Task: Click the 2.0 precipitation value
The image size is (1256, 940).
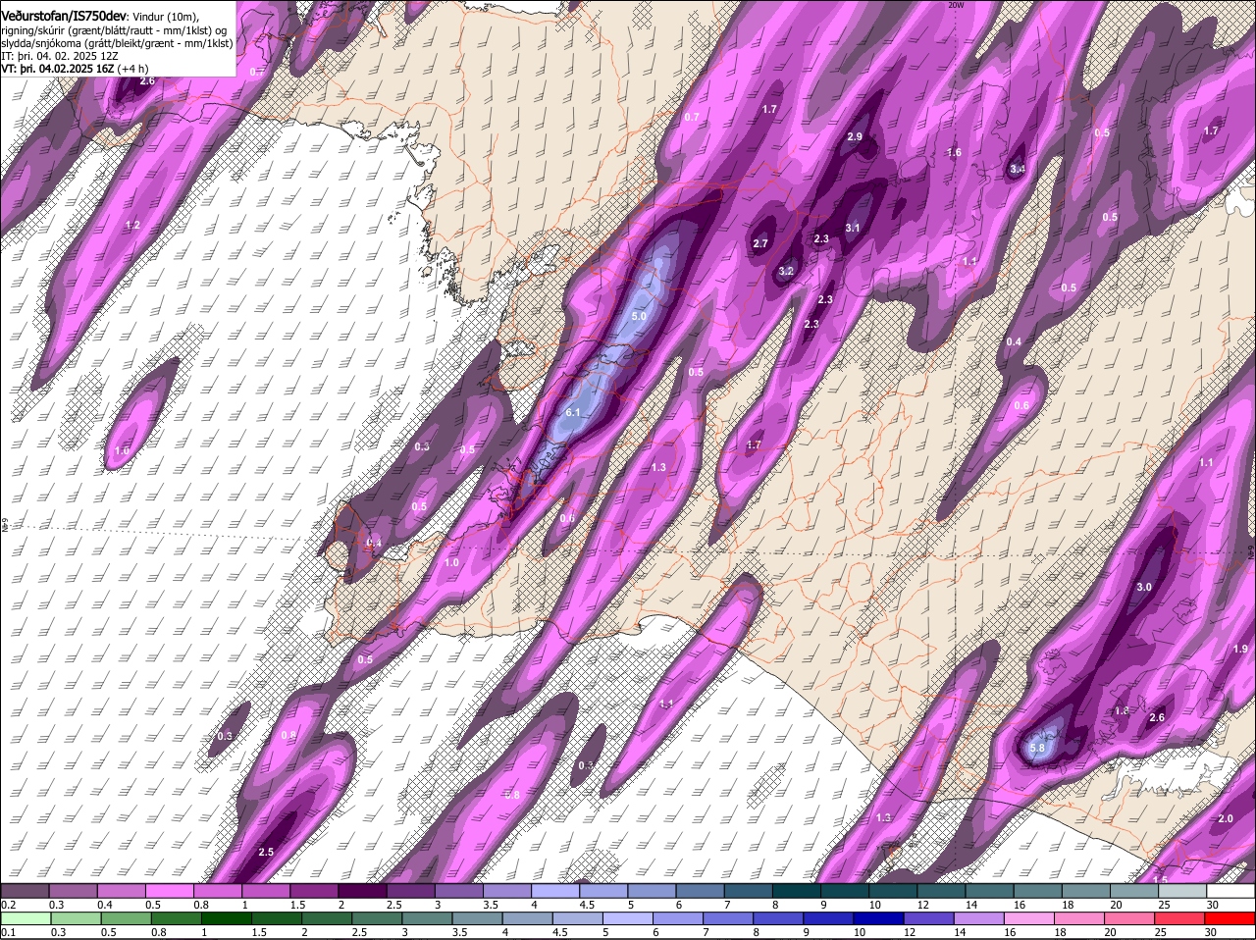Action: (1226, 819)
